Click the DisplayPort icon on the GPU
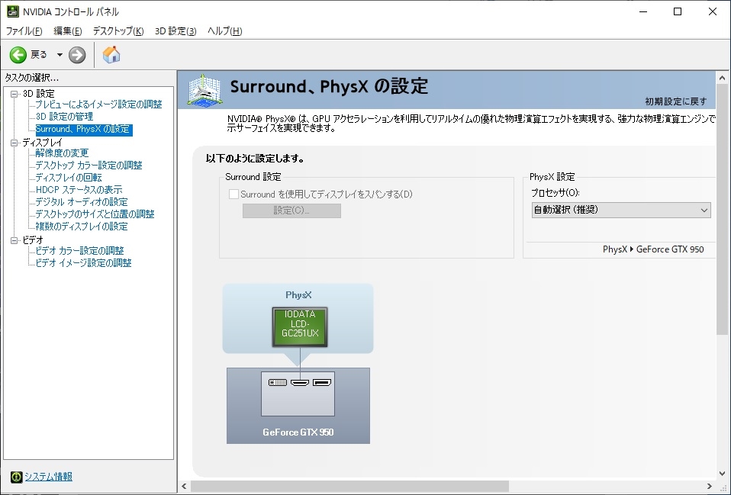This screenshot has height=495, width=731. coord(322,383)
